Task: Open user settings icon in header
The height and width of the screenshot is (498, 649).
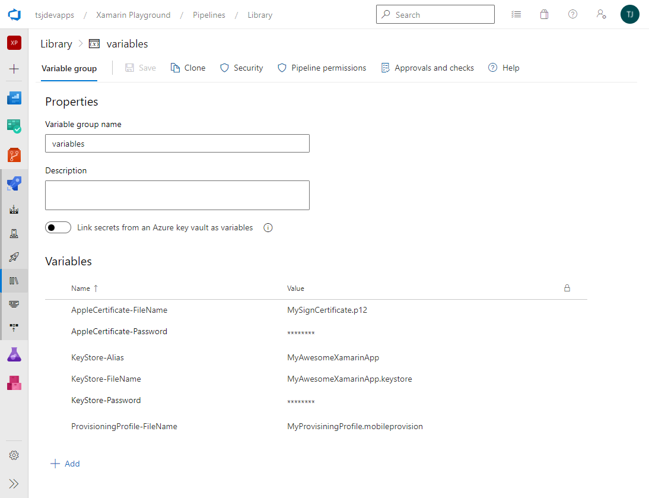Action: pos(601,15)
